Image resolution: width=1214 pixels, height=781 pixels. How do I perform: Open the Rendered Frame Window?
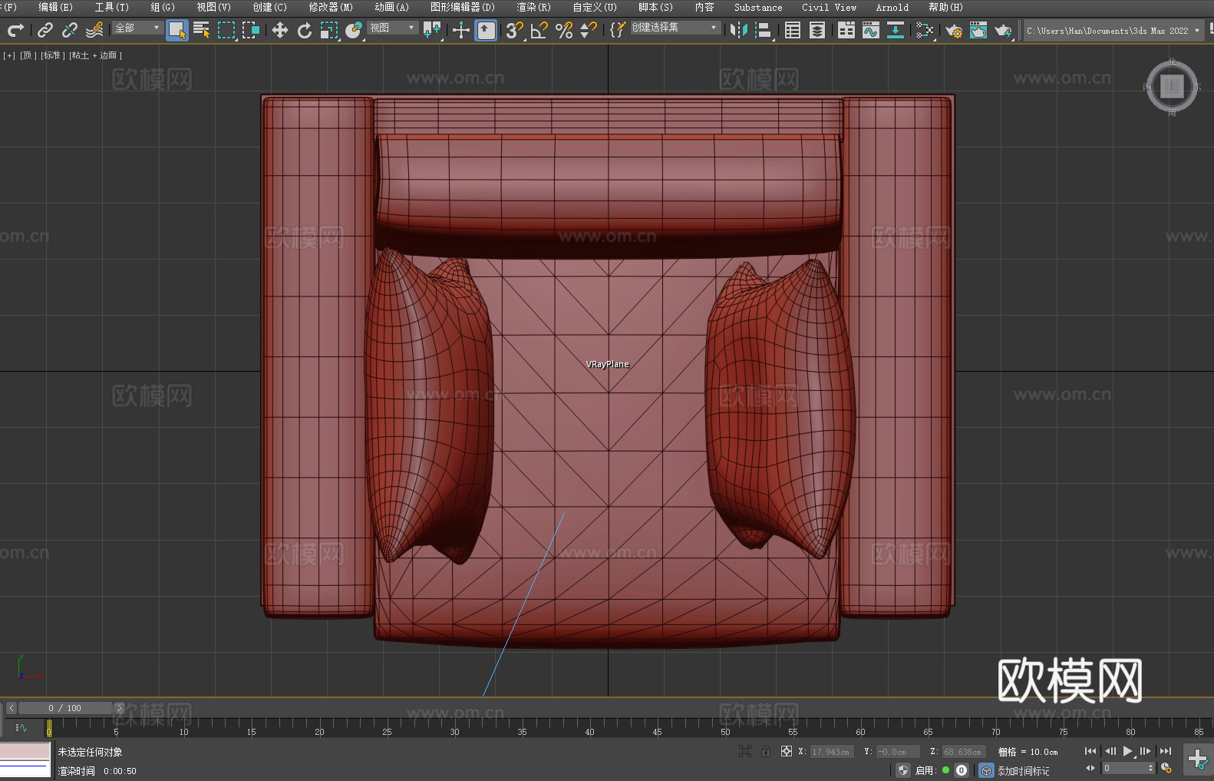978,30
